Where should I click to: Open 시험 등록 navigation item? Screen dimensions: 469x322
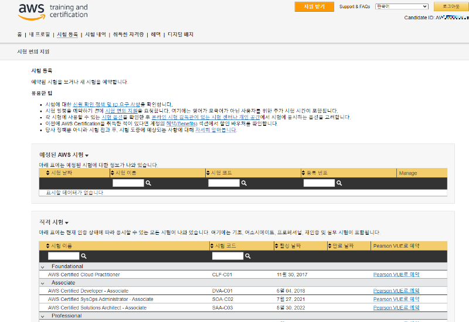67,35
